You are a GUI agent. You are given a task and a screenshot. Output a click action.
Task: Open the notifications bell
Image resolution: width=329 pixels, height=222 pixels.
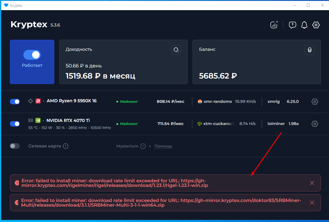click(x=304, y=25)
